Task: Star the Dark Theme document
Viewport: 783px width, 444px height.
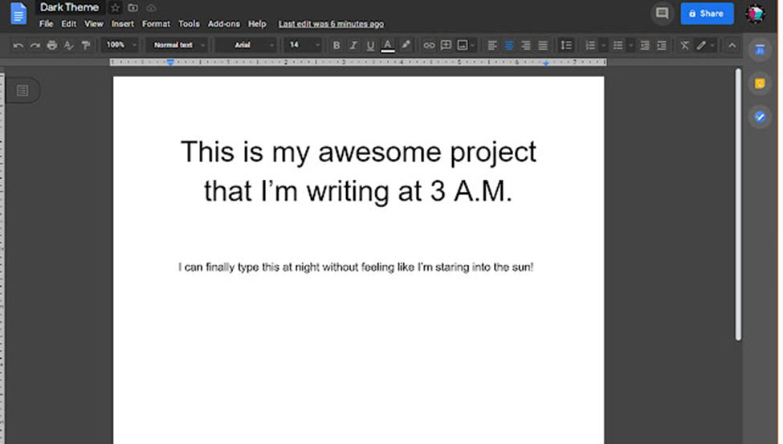Action: pos(115,8)
